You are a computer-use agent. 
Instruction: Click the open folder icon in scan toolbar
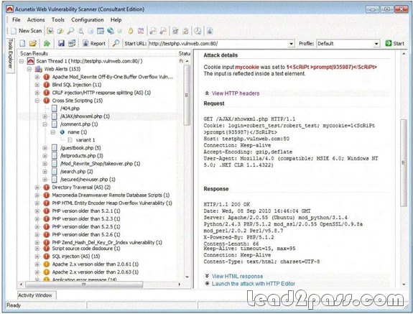33,43
